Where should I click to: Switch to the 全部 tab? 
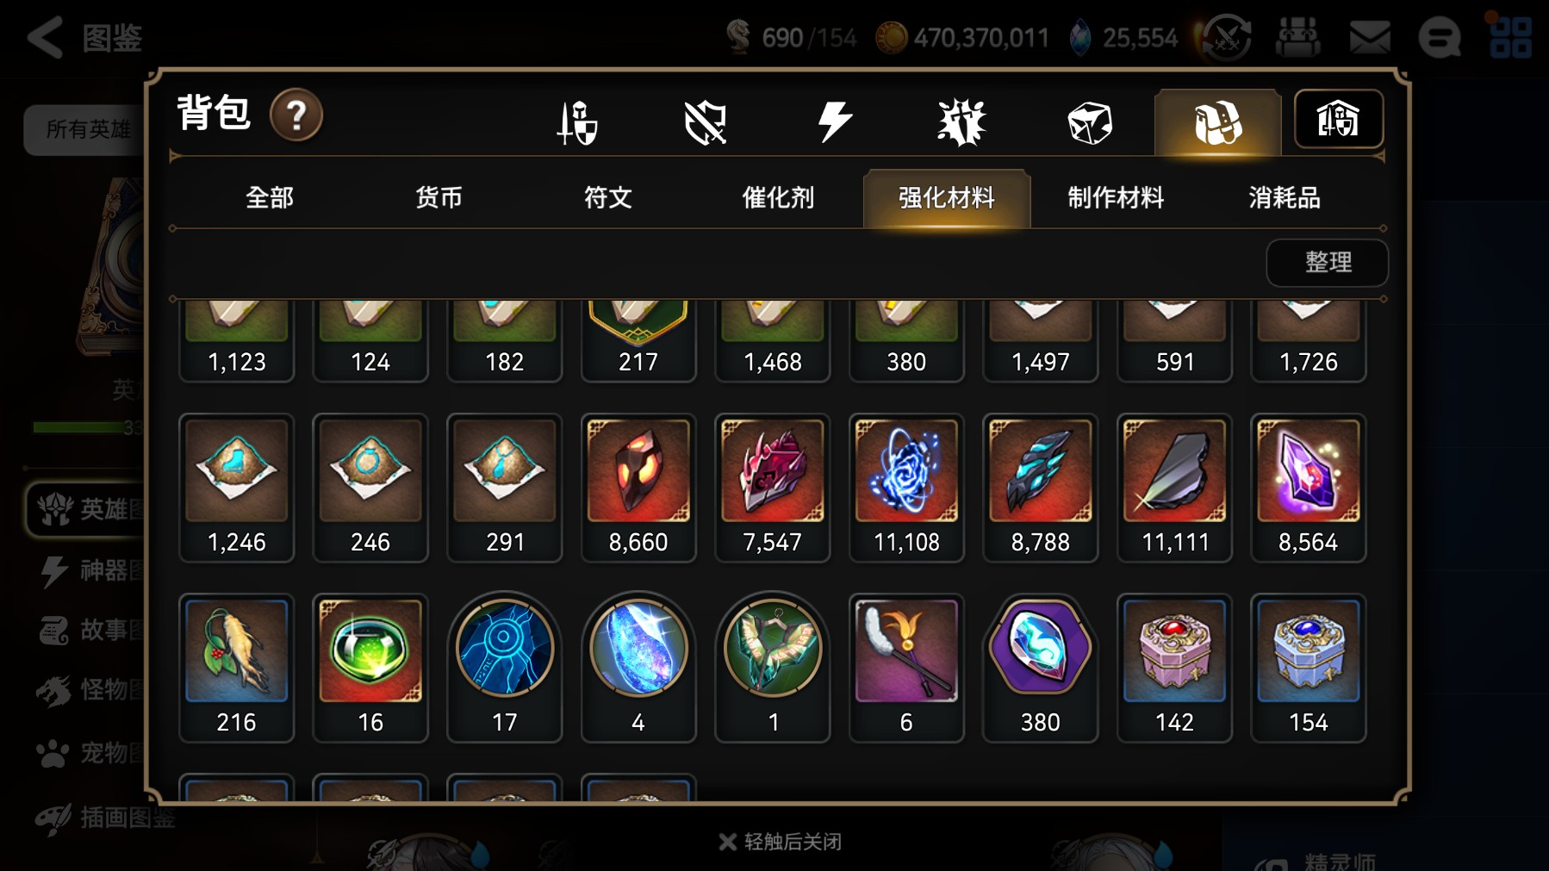270,198
